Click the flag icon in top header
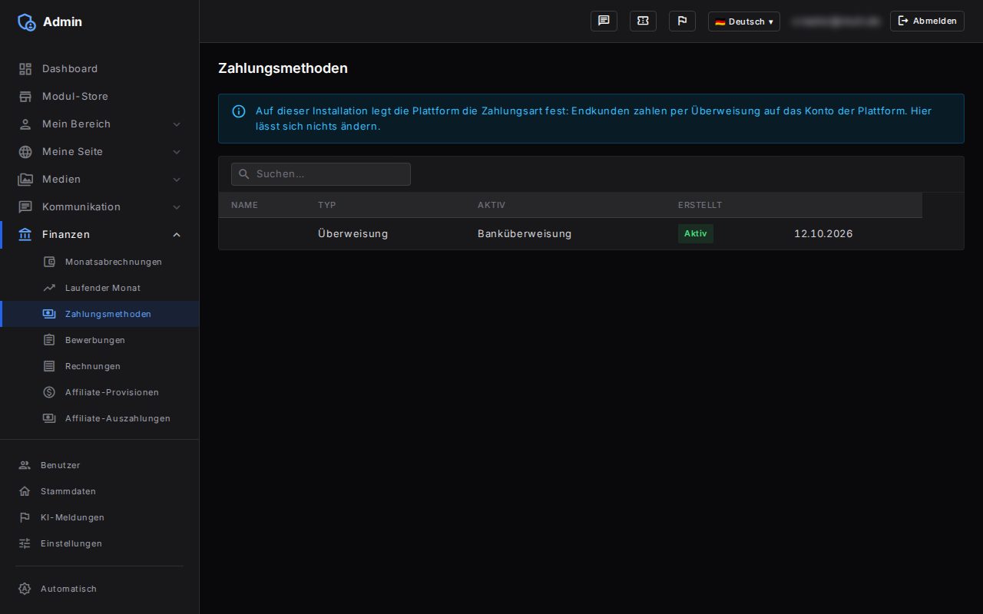This screenshot has width=983, height=614. tap(682, 21)
